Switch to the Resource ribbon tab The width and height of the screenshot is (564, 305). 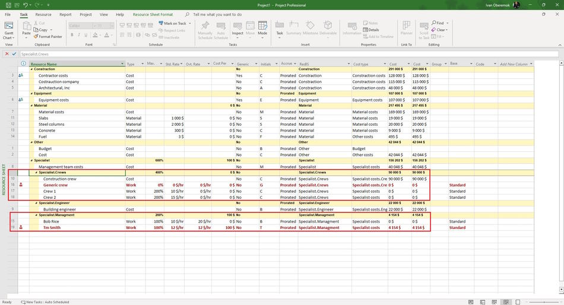click(x=43, y=14)
